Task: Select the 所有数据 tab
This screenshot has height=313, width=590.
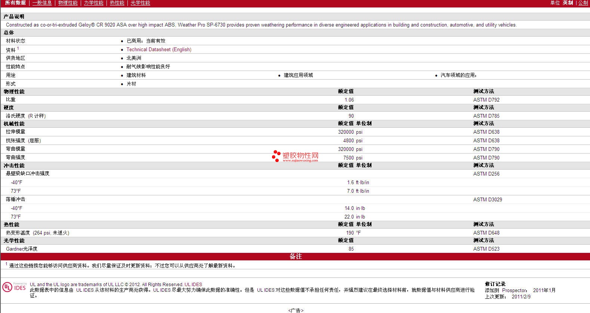Action: pyautogui.click(x=15, y=3)
